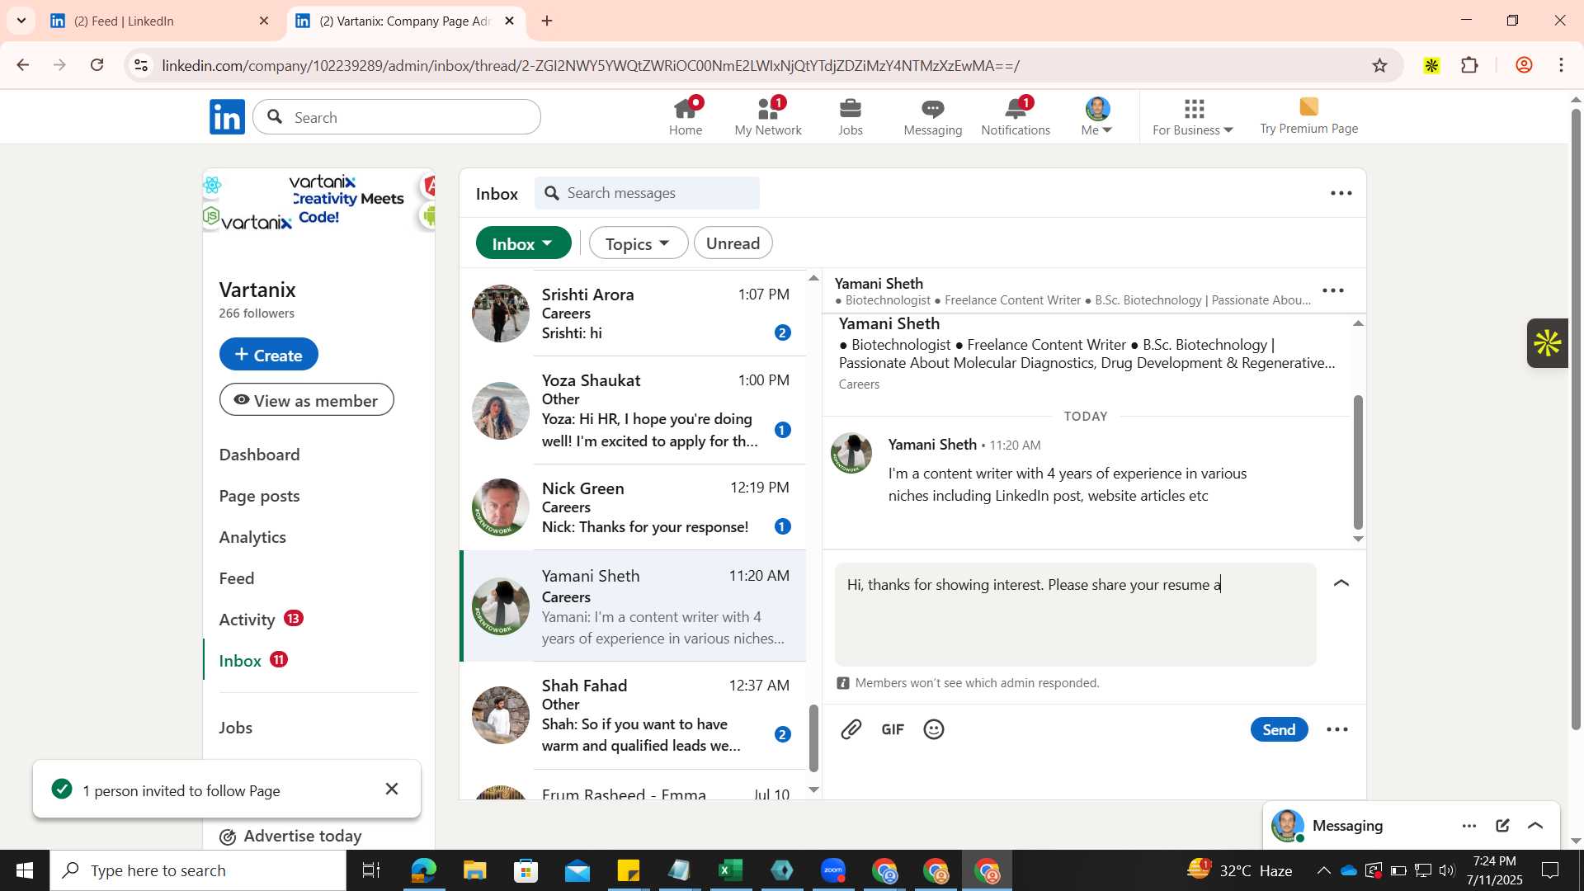The width and height of the screenshot is (1584, 891).
Task: Open Yoza Shaukat conversation
Action: 633,410
